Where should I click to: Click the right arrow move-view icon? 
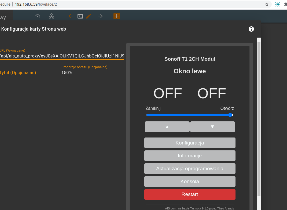click(101, 16)
